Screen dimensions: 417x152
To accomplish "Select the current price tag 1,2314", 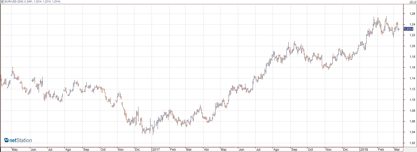I will pos(409,29).
